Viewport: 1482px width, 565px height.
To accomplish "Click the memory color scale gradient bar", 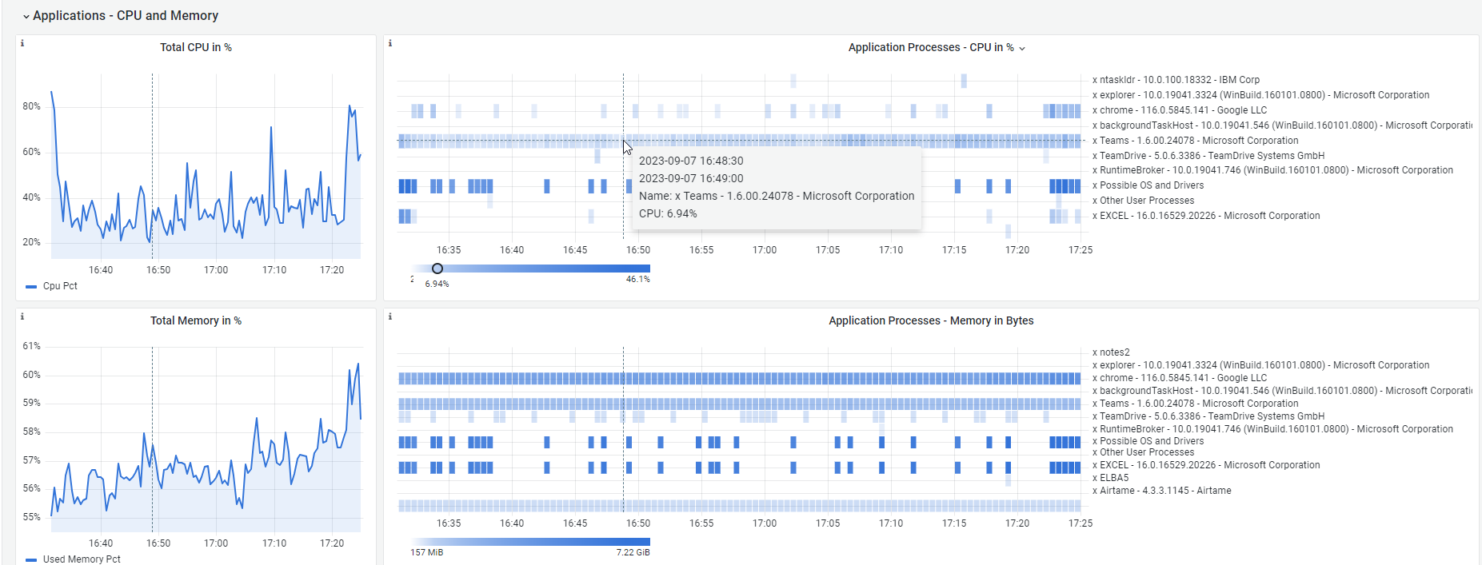I will tap(530, 542).
